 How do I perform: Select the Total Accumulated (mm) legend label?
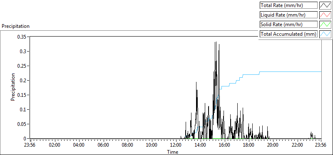click(288, 34)
